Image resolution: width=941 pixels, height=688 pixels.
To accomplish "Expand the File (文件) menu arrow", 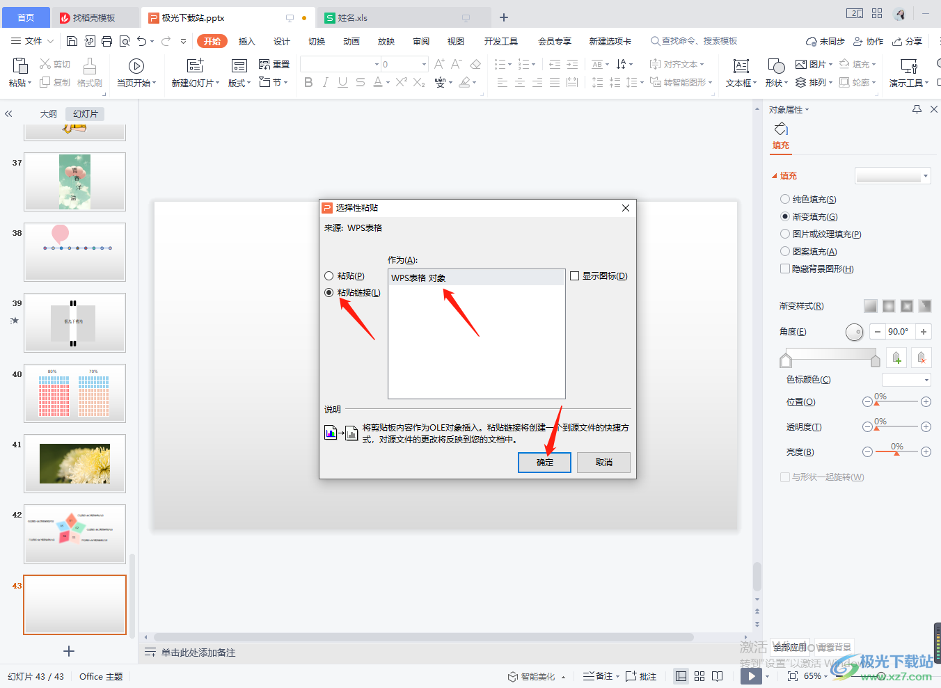I will [50, 42].
